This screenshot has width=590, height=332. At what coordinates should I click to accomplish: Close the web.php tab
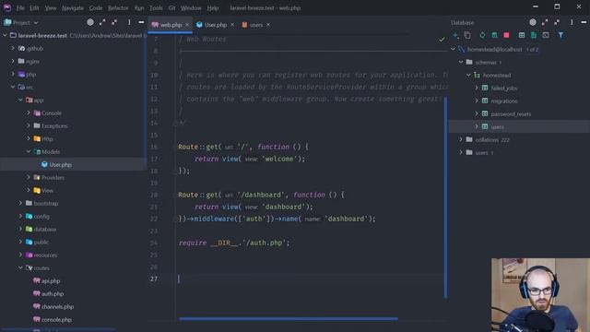[187, 25]
